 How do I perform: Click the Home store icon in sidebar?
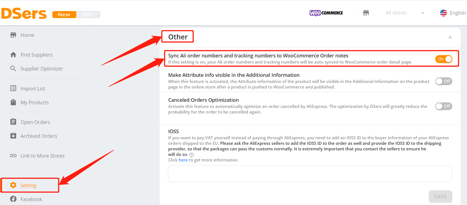point(13,35)
